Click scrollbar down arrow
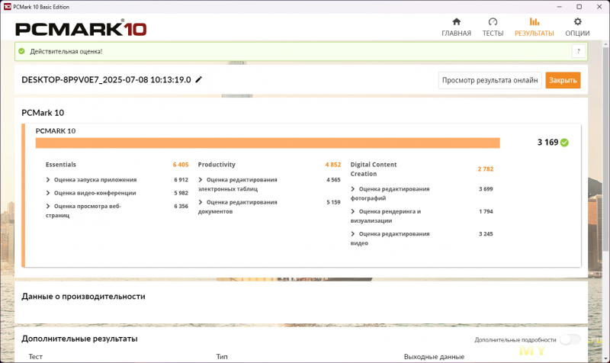 (605, 358)
